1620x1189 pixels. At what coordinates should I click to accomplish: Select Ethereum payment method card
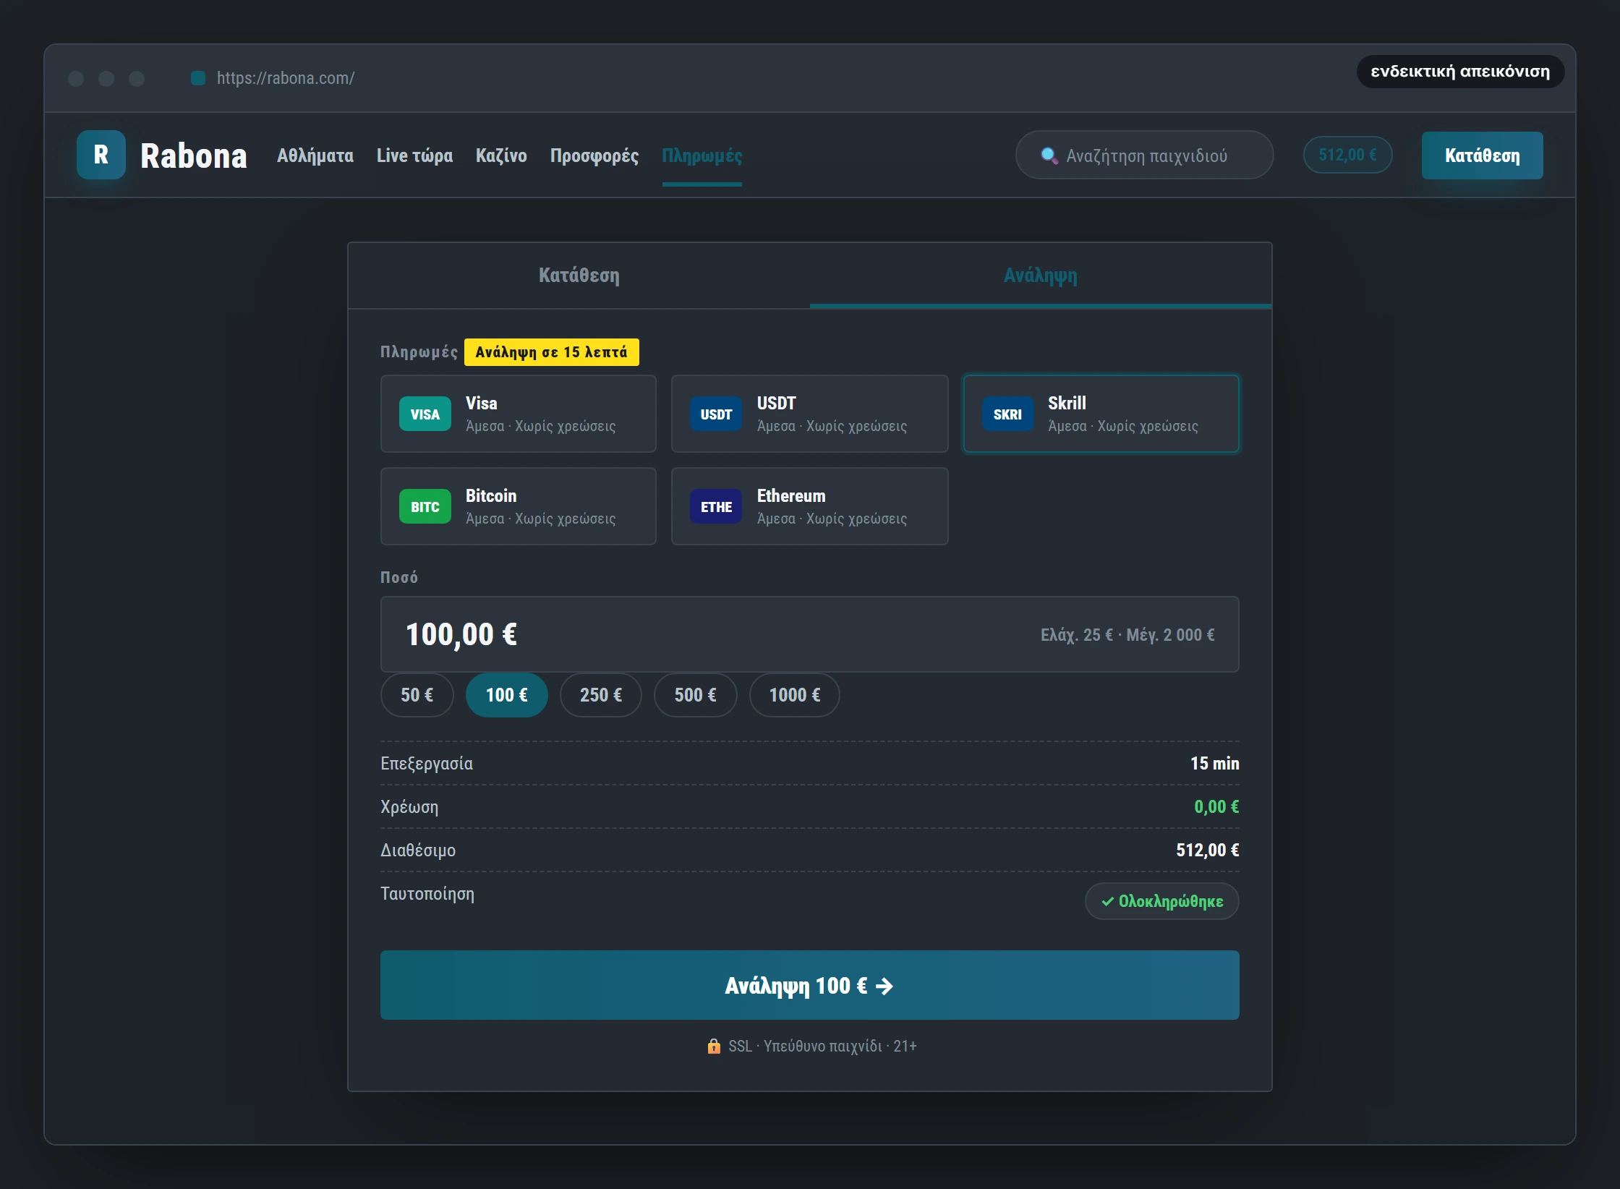point(809,506)
